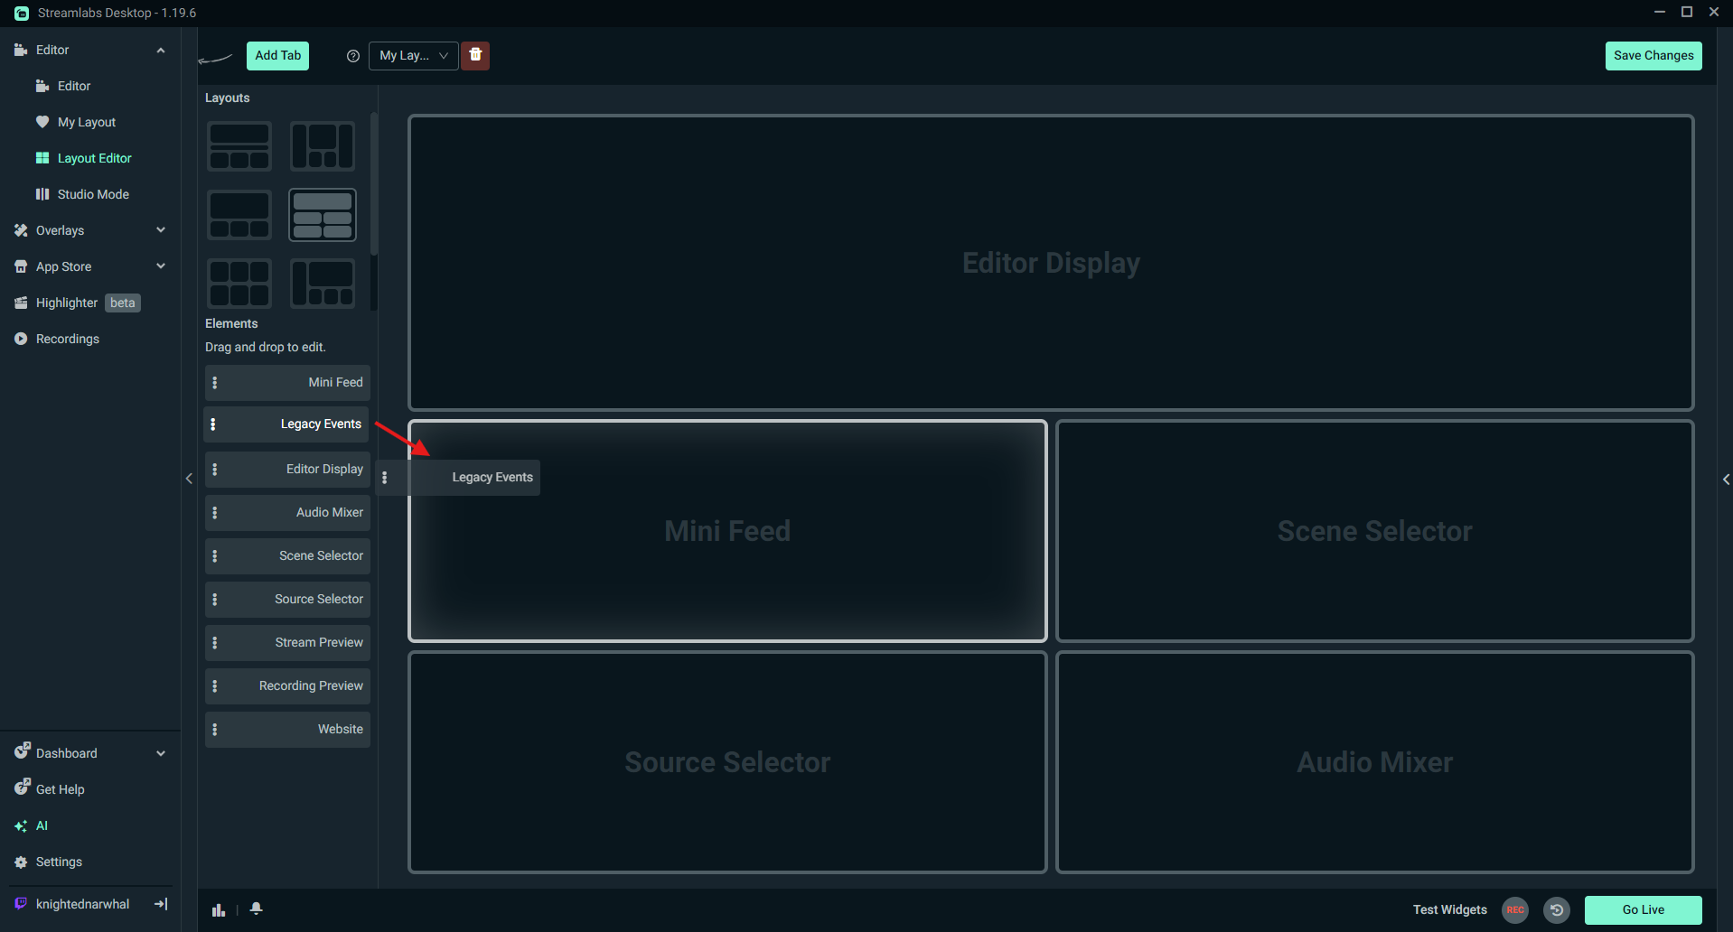Screen dimensions: 1733x932
Task: Click the replay history icon beside Go Live
Action: point(1556,909)
